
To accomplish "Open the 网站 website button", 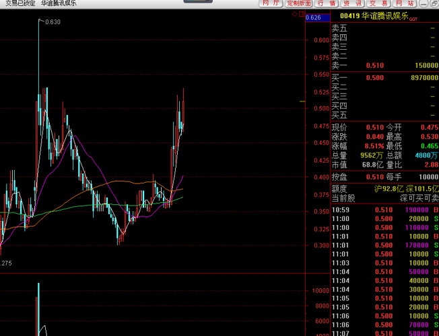I will 405,3.
